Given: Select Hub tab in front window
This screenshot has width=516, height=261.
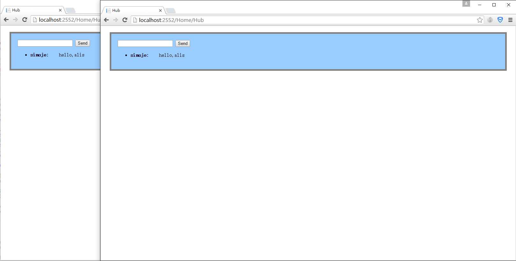Looking at the screenshot, I should (x=133, y=11).
